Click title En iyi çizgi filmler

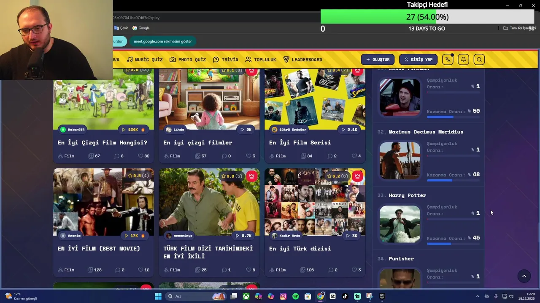pyautogui.click(x=198, y=143)
